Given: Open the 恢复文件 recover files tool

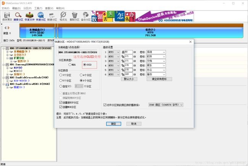Looking at the screenshot, I should [29, 17].
